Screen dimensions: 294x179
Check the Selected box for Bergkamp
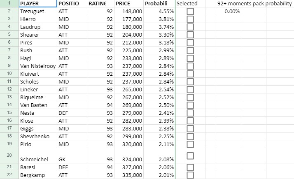pyautogui.click(x=190, y=175)
